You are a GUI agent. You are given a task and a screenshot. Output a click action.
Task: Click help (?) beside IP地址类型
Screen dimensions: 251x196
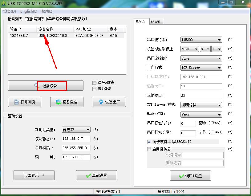pyautogui.click(x=95, y=130)
